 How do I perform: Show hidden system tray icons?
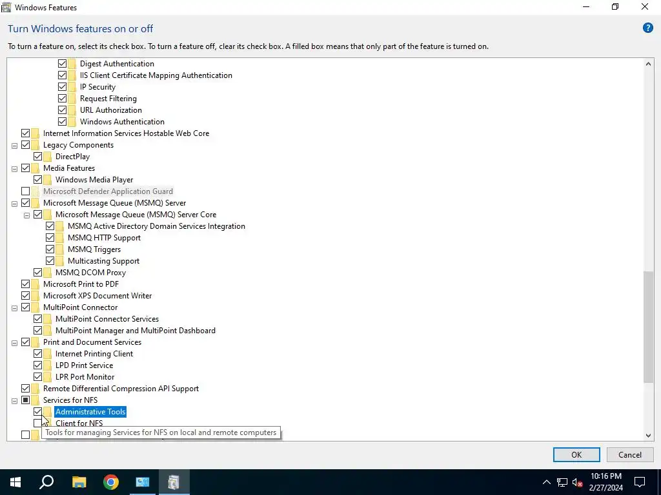pos(546,482)
